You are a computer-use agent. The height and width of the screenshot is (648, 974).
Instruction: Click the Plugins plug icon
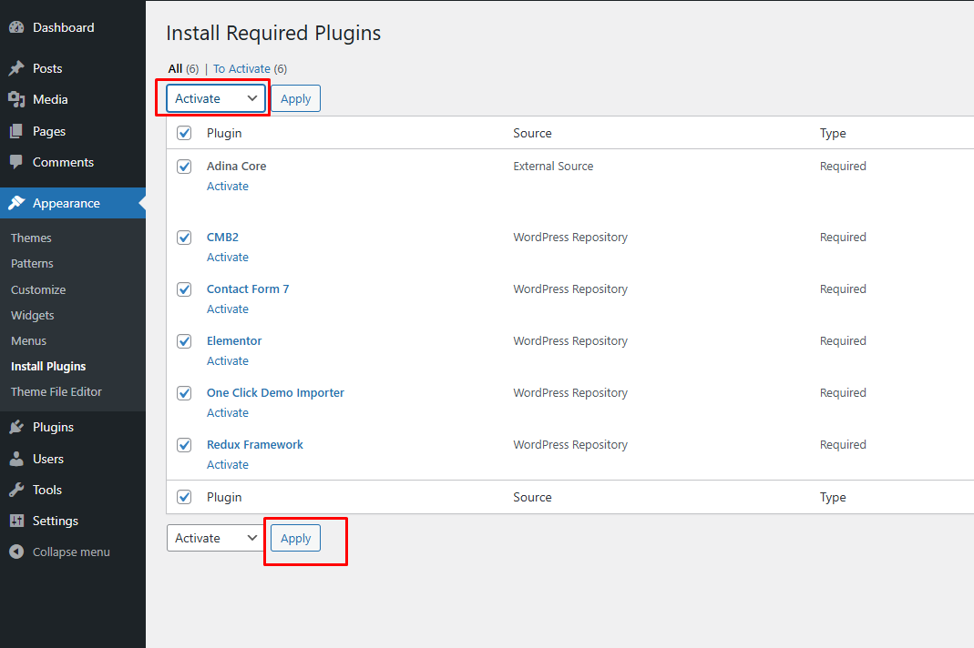coord(16,427)
